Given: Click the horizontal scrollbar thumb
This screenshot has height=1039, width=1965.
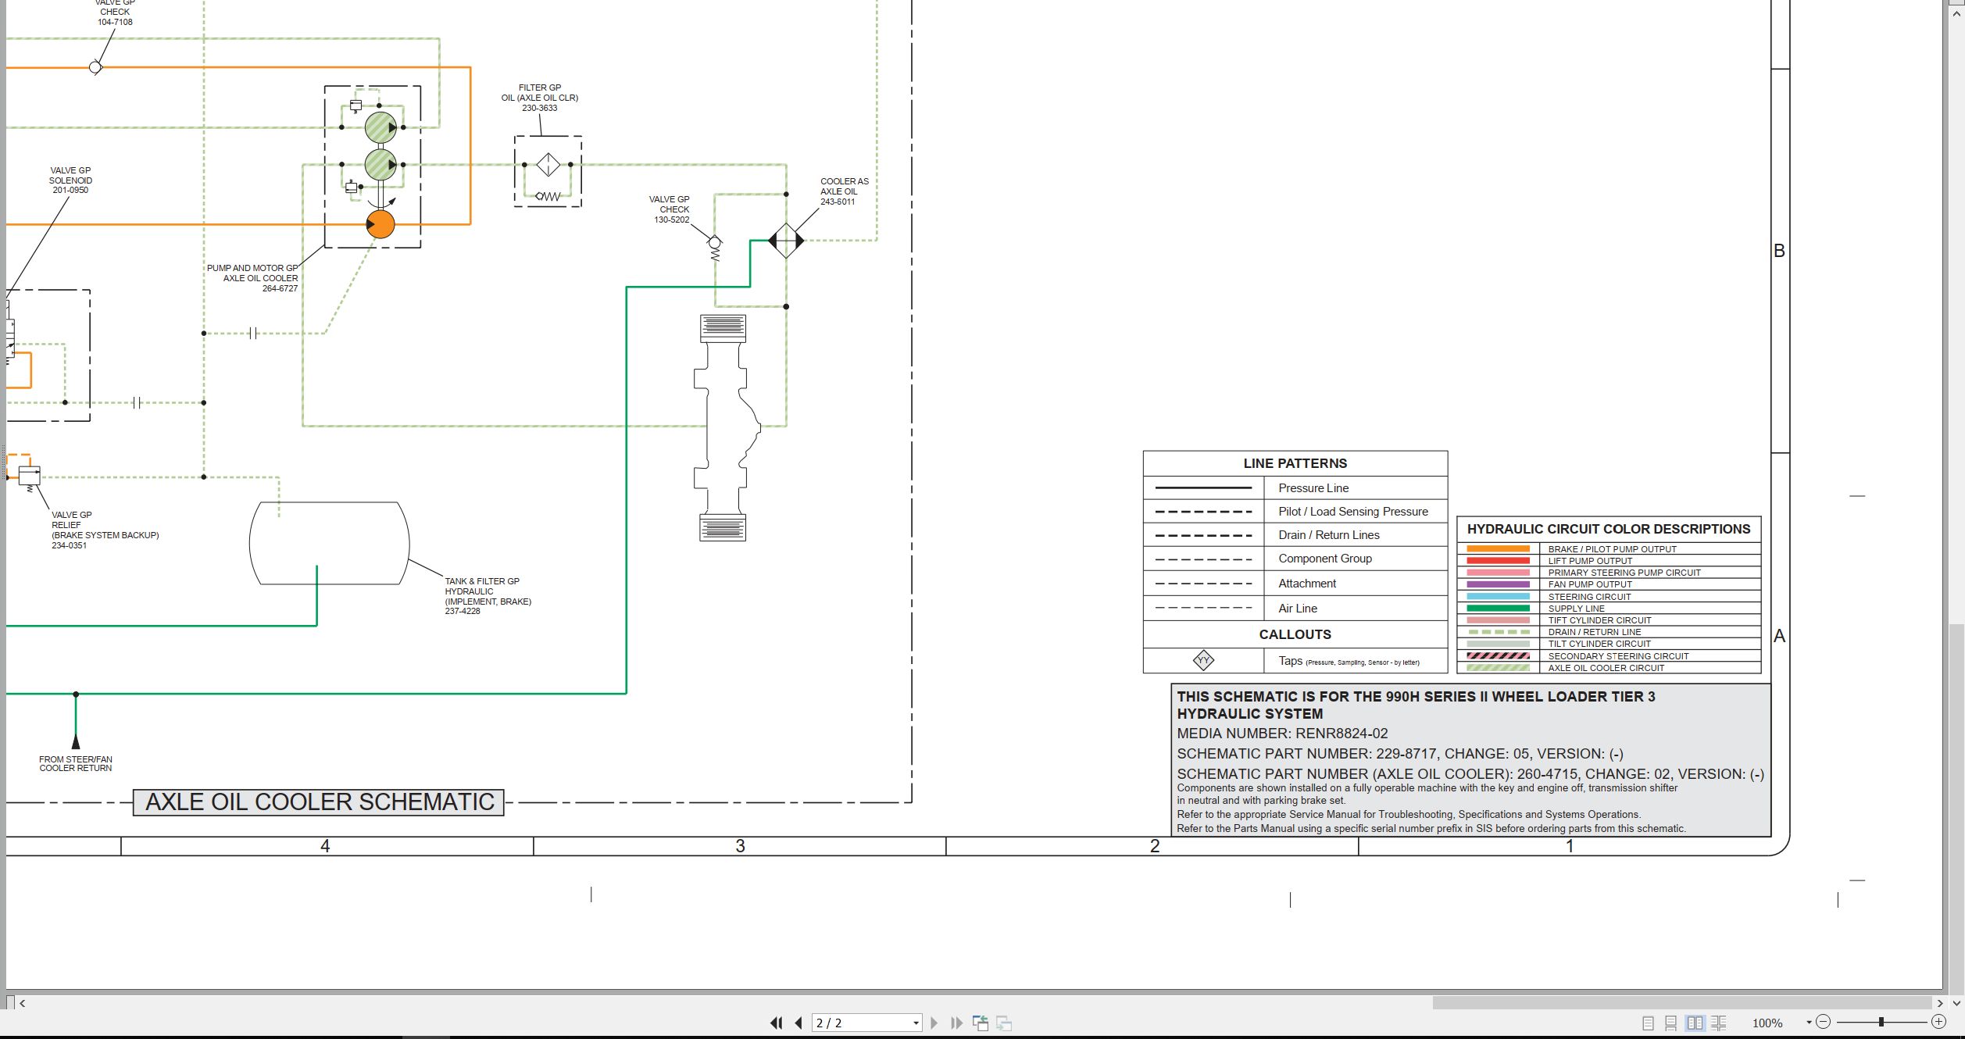Looking at the screenshot, I should pos(1682,1002).
